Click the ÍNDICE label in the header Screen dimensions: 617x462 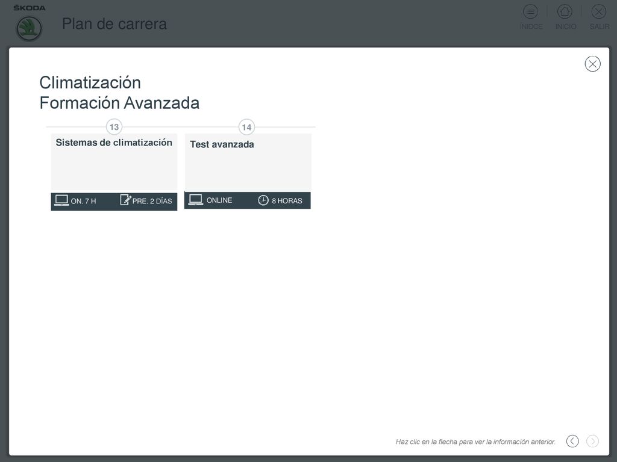(531, 26)
